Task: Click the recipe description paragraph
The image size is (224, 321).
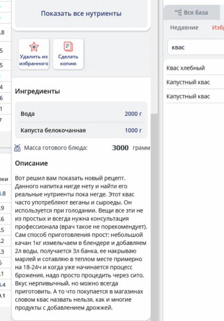Action: (x=81, y=243)
